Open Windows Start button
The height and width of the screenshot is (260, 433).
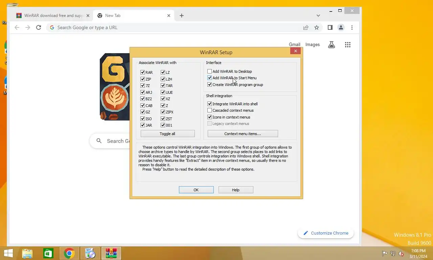point(8,253)
